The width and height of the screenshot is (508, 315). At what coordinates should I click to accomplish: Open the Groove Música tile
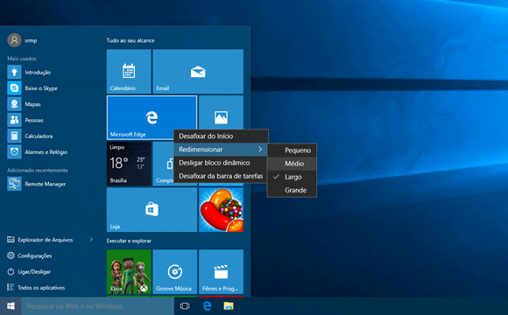click(x=175, y=271)
